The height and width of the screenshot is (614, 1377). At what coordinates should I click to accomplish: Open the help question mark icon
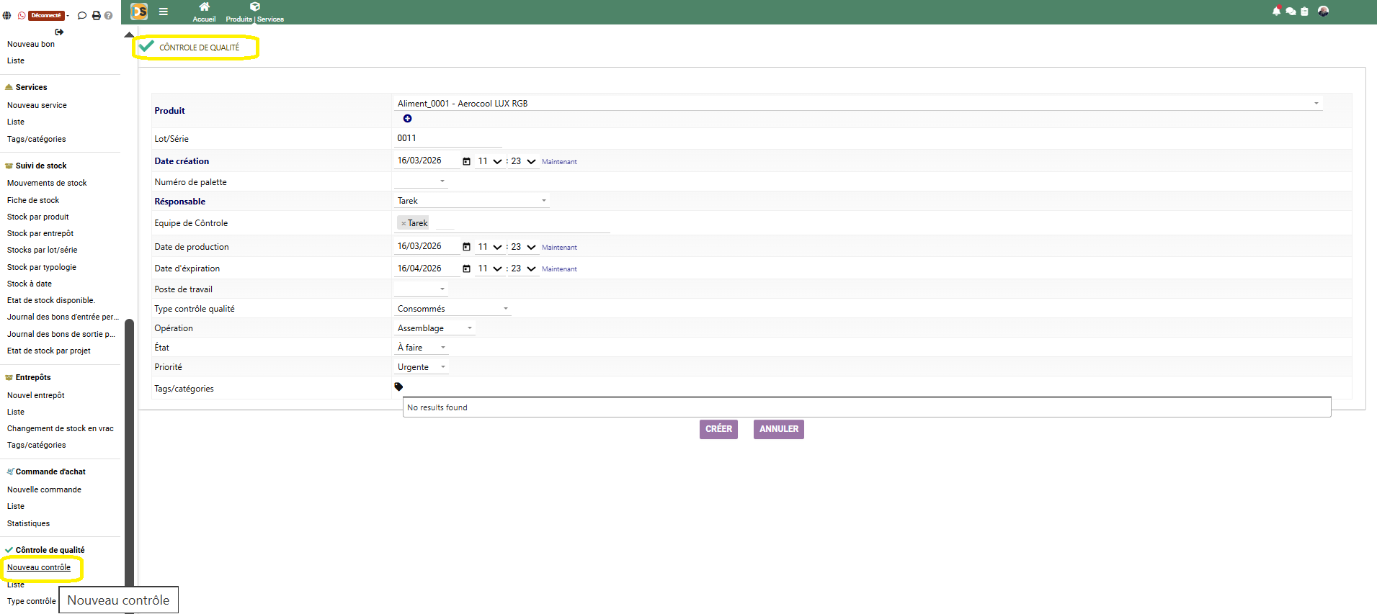(108, 15)
